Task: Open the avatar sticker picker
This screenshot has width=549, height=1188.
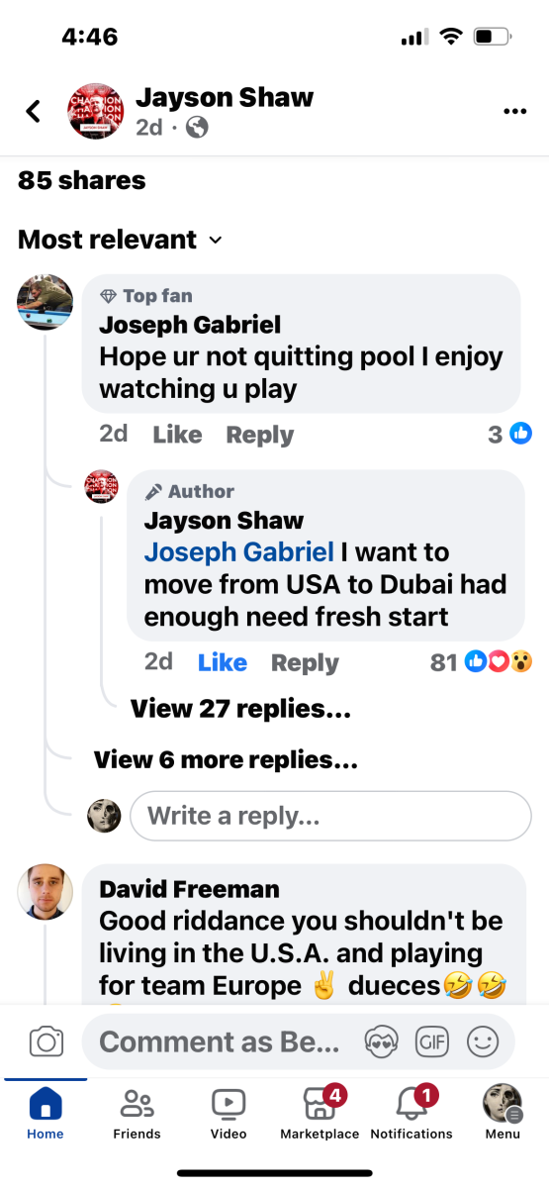Action: tap(381, 1041)
